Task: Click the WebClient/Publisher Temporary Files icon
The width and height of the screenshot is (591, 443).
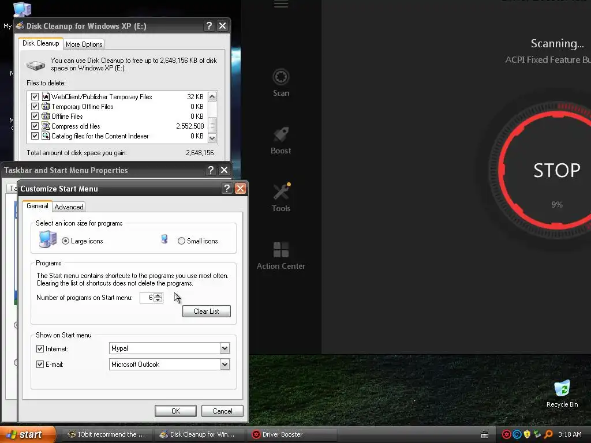Action: pos(46,97)
